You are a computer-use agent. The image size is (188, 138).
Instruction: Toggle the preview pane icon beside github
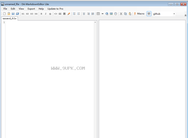click(149, 14)
